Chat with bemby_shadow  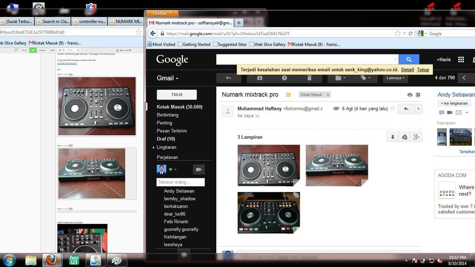pos(180,199)
